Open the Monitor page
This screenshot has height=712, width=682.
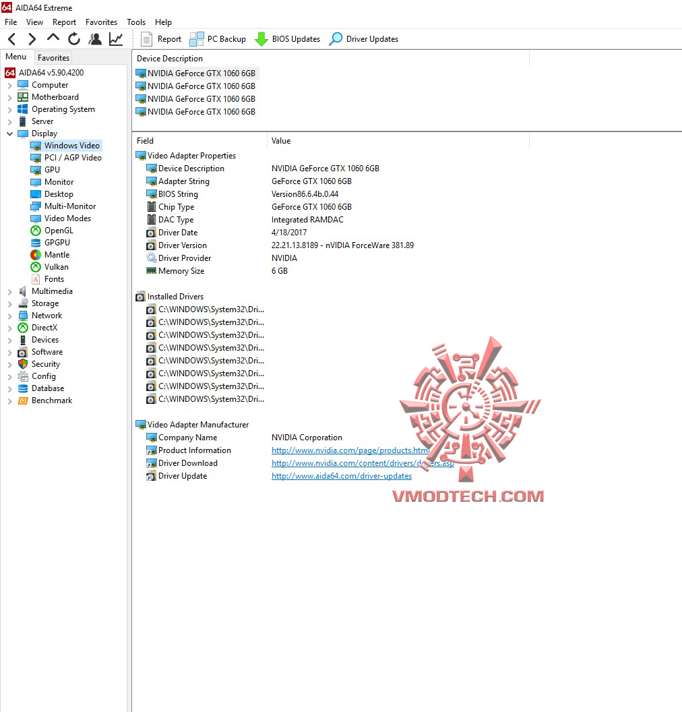52,182
